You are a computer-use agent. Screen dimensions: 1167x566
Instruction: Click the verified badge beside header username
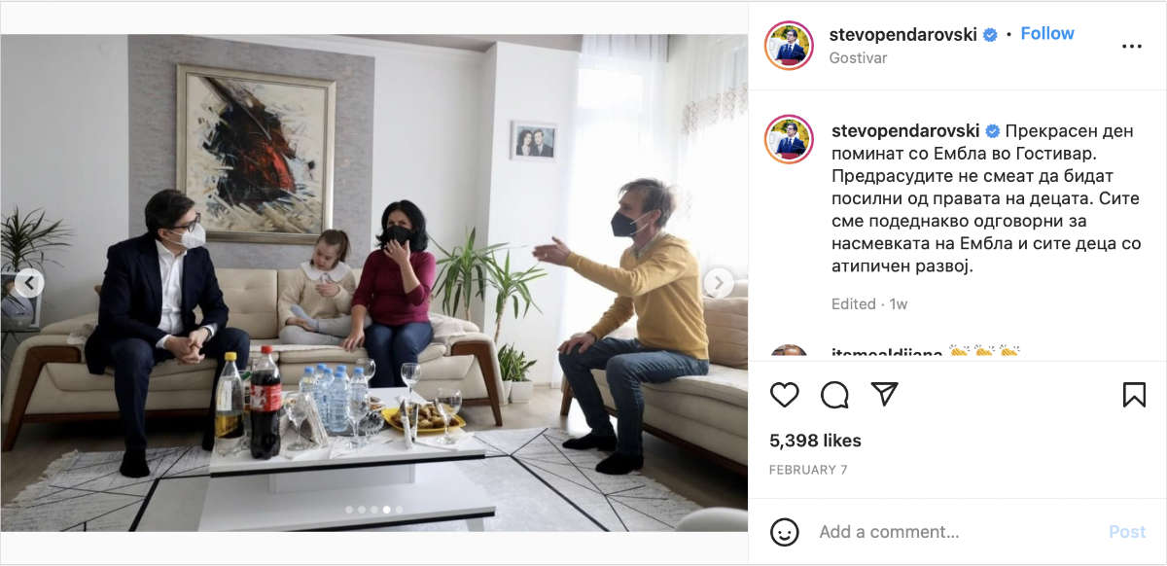(x=990, y=34)
